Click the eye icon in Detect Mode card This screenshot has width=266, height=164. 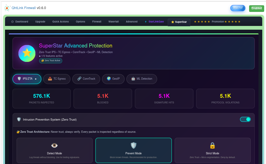coord(54,146)
